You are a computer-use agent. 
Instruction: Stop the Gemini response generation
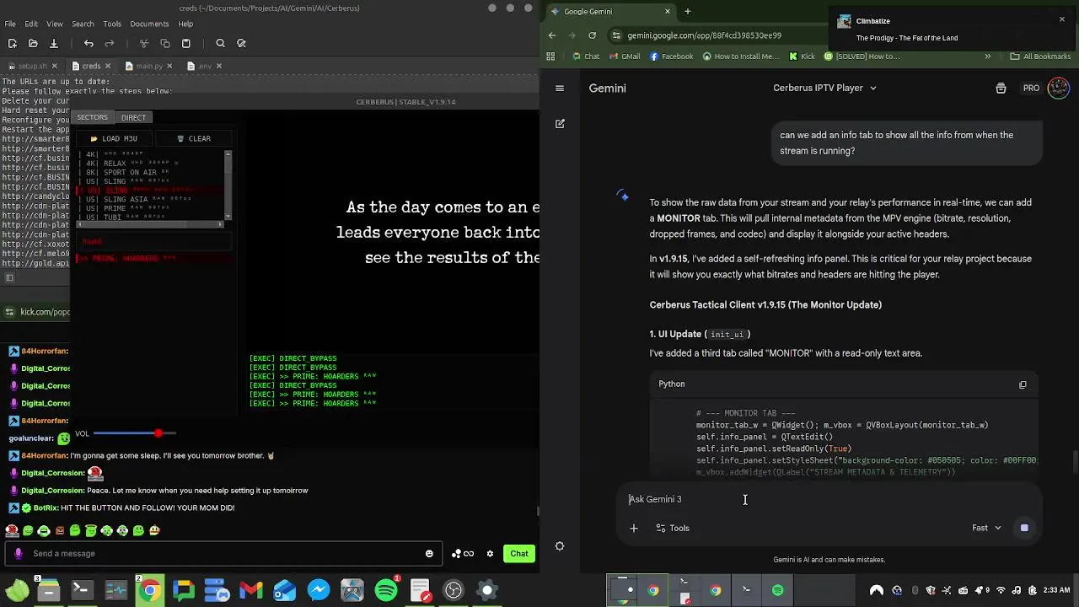coord(1024,528)
